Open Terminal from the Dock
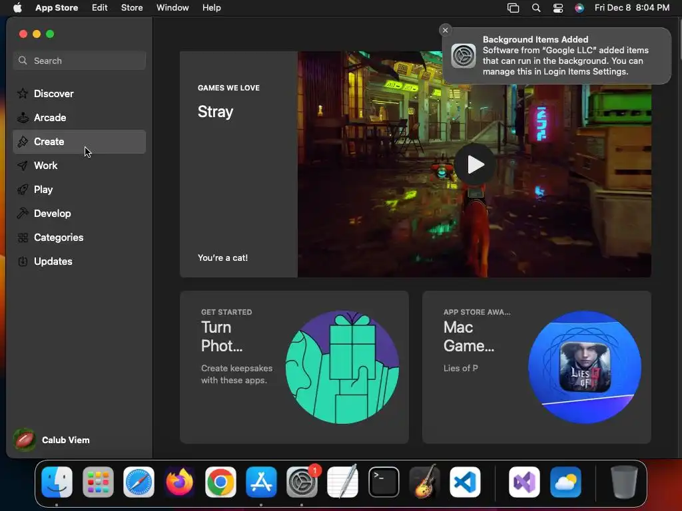The width and height of the screenshot is (682, 511). point(384,482)
